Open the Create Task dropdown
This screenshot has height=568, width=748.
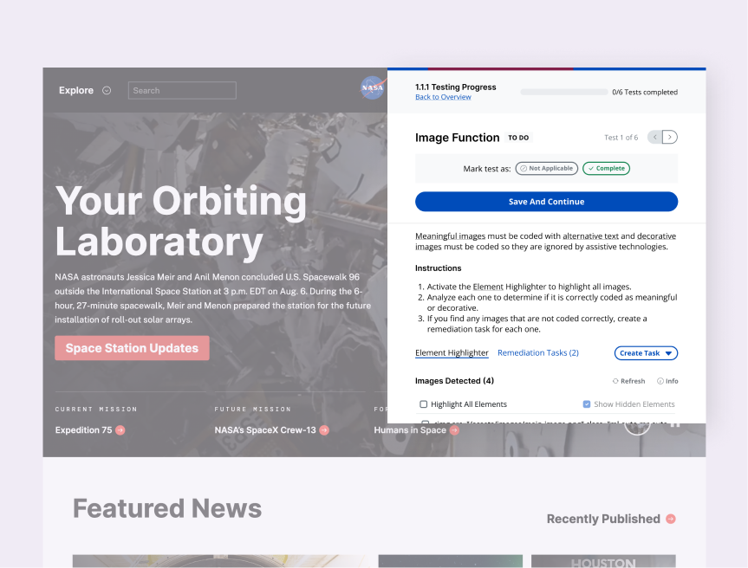tap(646, 353)
